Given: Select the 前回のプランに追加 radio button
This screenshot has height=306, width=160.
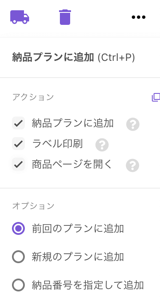Looking at the screenshot, I should pyautogui.click(x=18, y=228).
